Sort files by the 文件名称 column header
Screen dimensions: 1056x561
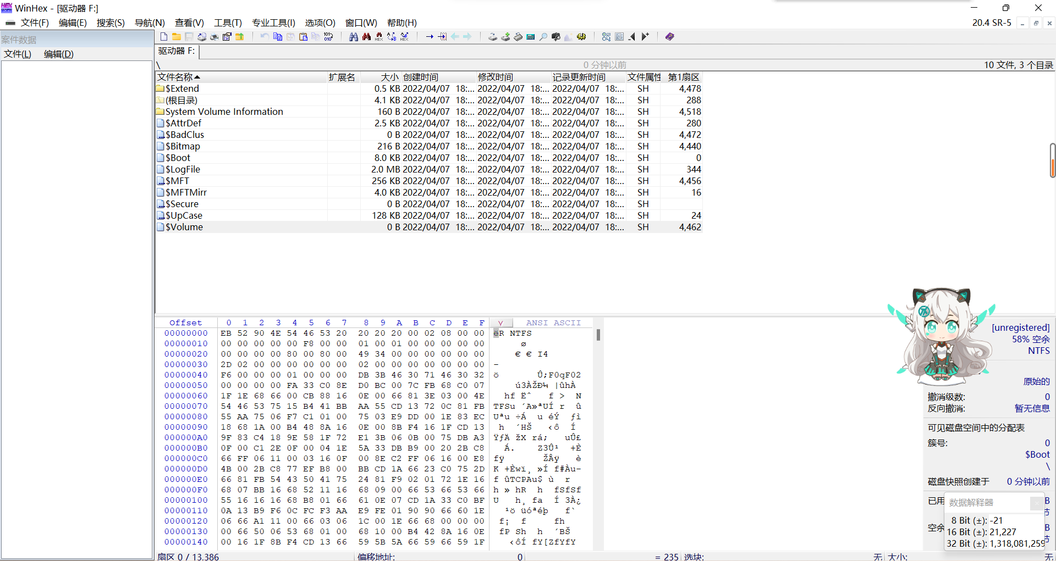pos(178,77)
